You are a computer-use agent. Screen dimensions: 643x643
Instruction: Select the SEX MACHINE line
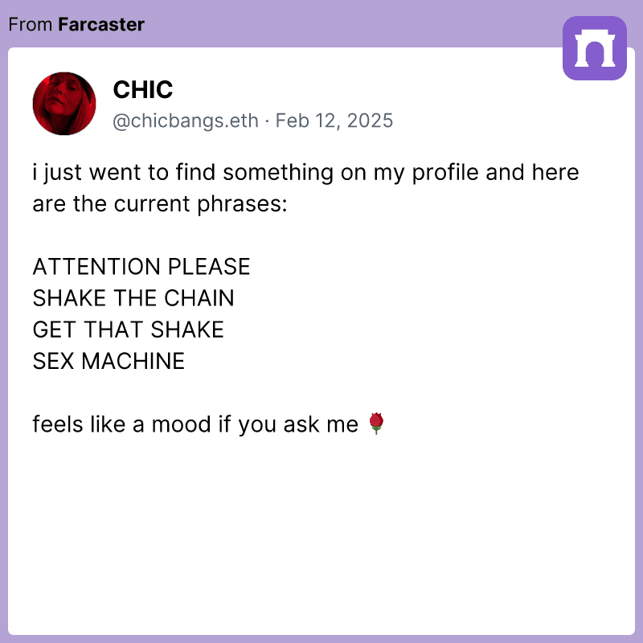(x=109, y=361)
